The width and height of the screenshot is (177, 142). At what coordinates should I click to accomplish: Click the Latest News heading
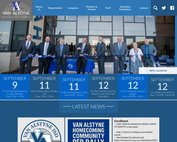(88, 106)
